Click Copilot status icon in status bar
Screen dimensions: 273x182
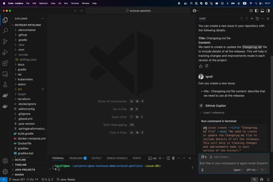click(262, 179)
